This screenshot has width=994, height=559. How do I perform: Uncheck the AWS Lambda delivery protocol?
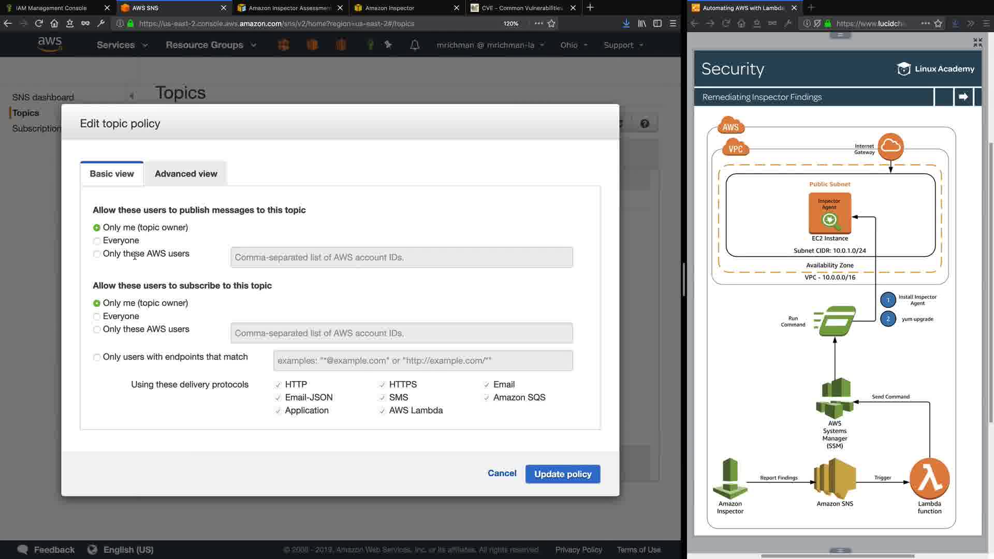click(x=382, y=411)
